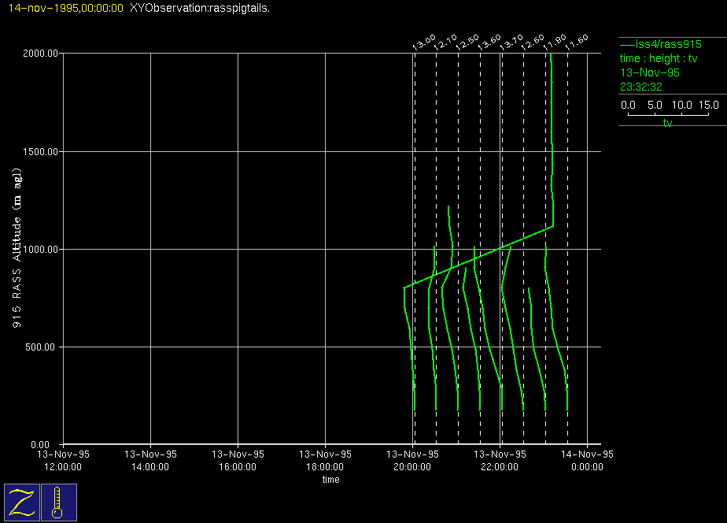
Task: Click the 23:32:32 time in the legend
Action: [640, 87]
